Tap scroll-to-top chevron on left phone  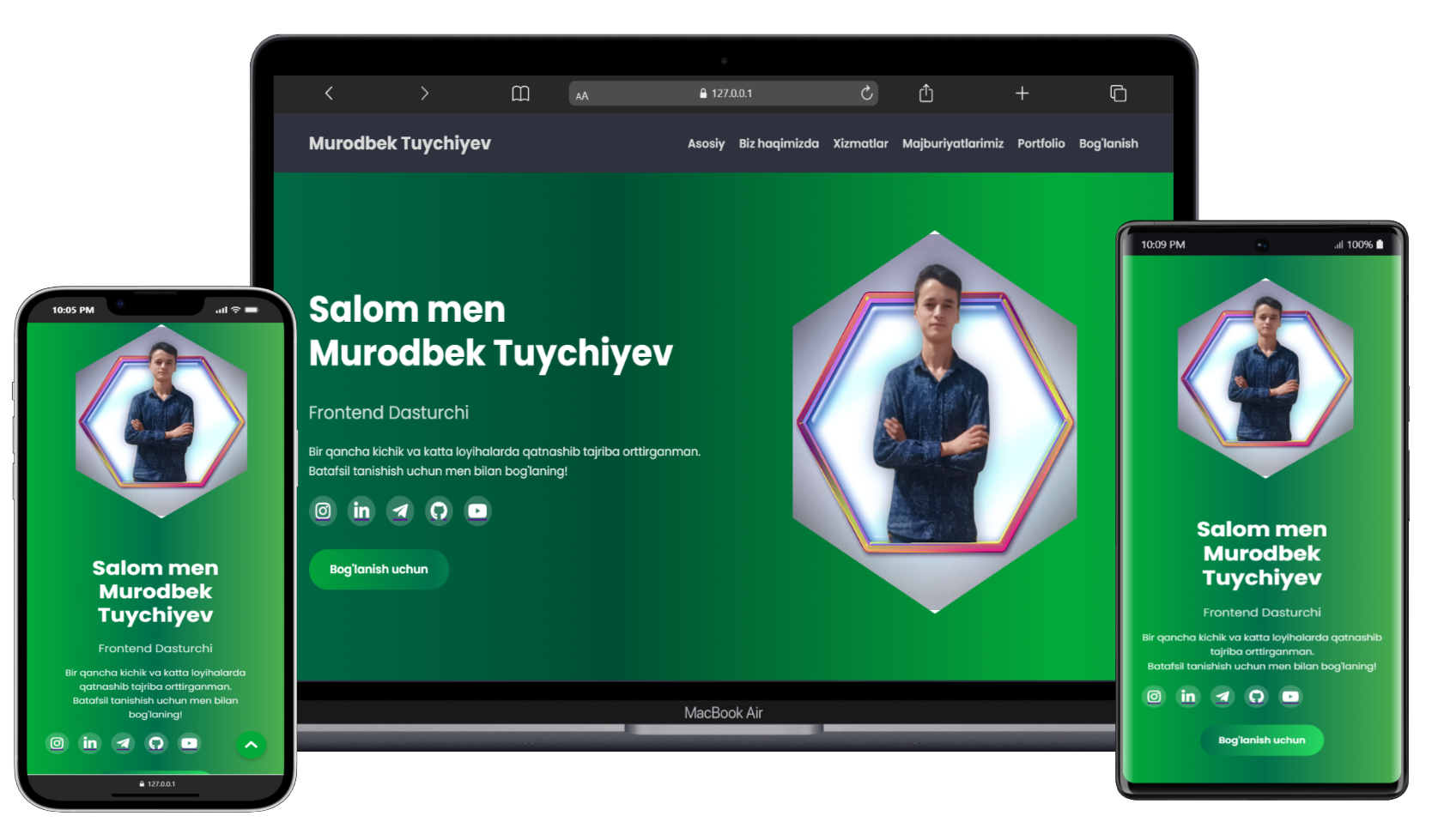pyautogui.click(x=251, y=745)
